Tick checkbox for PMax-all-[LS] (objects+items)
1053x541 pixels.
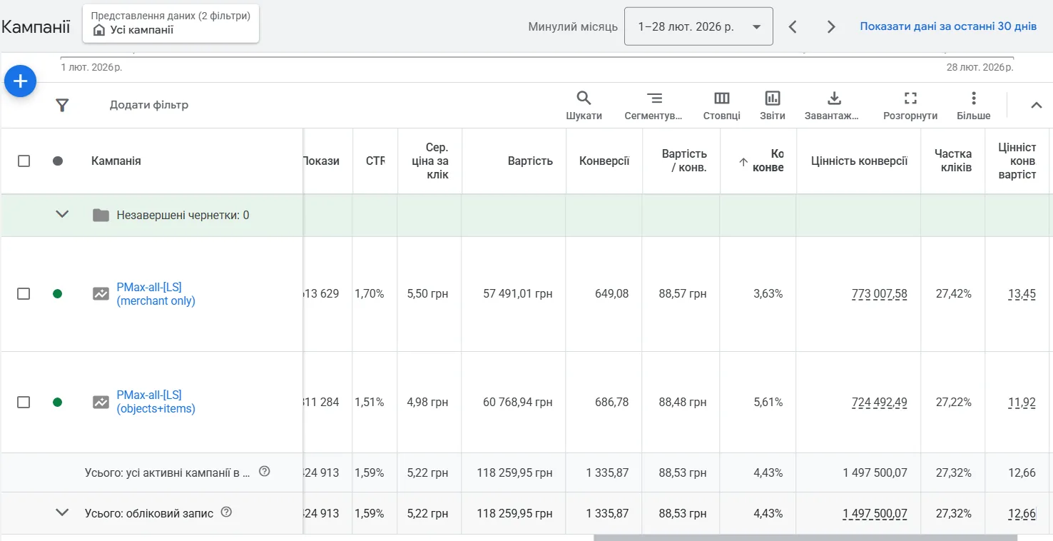(x=24, y=402)
